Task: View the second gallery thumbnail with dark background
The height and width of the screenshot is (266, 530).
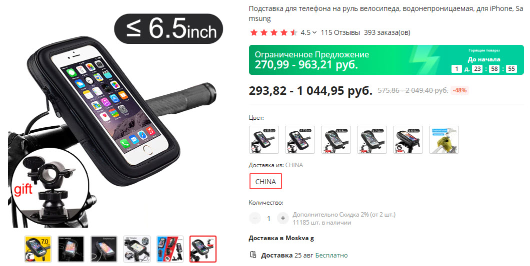Action: pos(71,249)
